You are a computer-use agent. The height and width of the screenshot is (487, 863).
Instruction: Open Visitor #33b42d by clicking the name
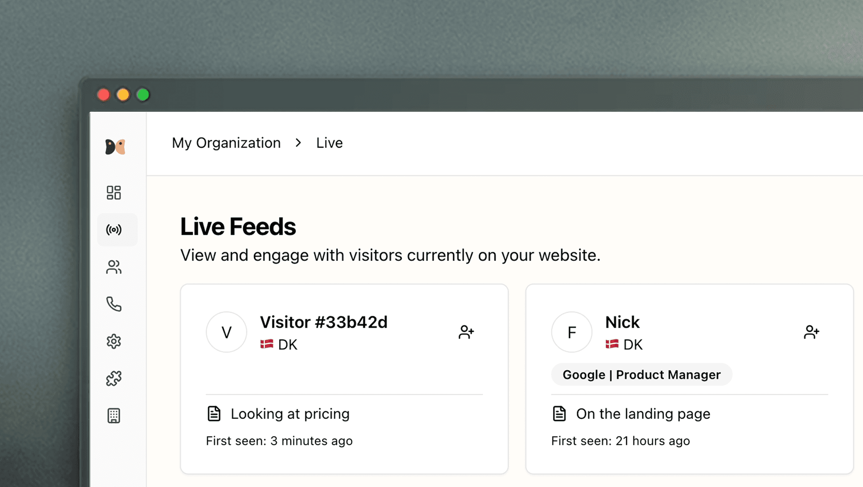(324, 322)
